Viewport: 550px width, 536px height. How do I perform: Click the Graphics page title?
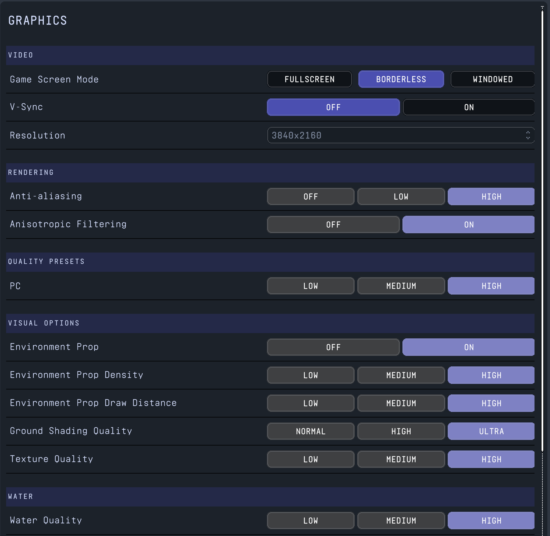pos(38,20)
